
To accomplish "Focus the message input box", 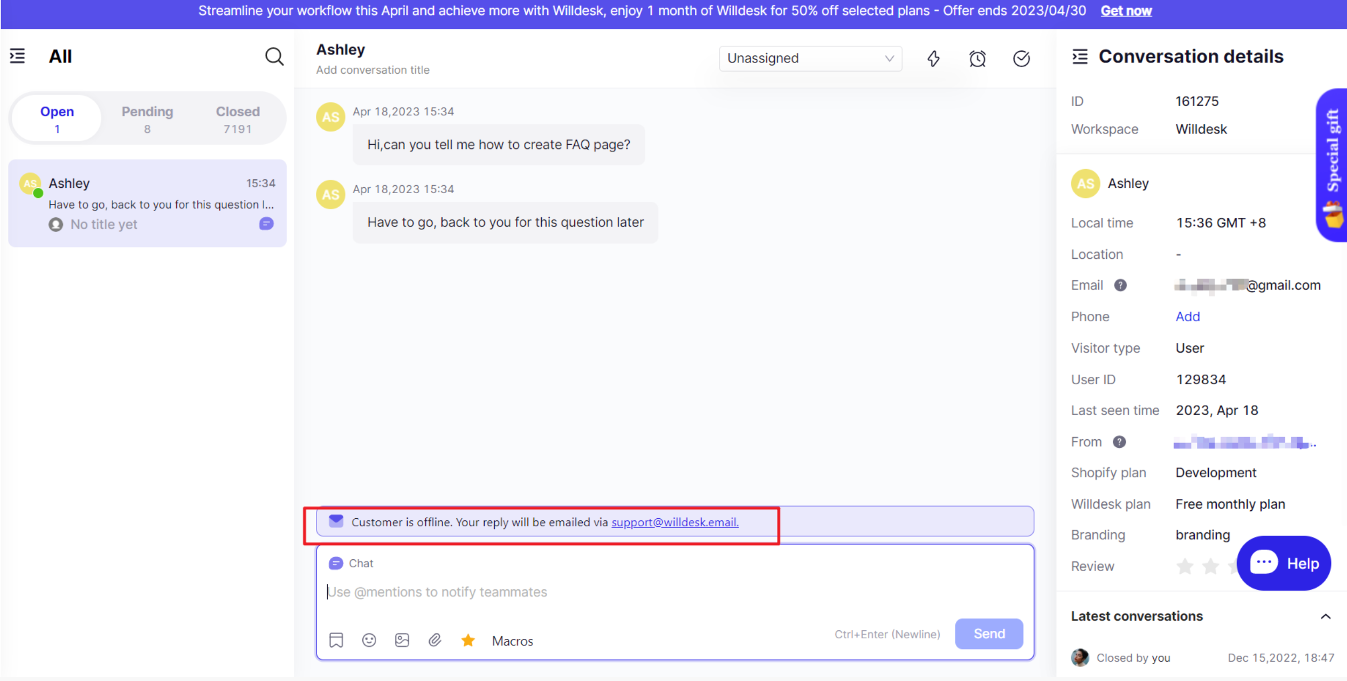I will click(674, 592).
